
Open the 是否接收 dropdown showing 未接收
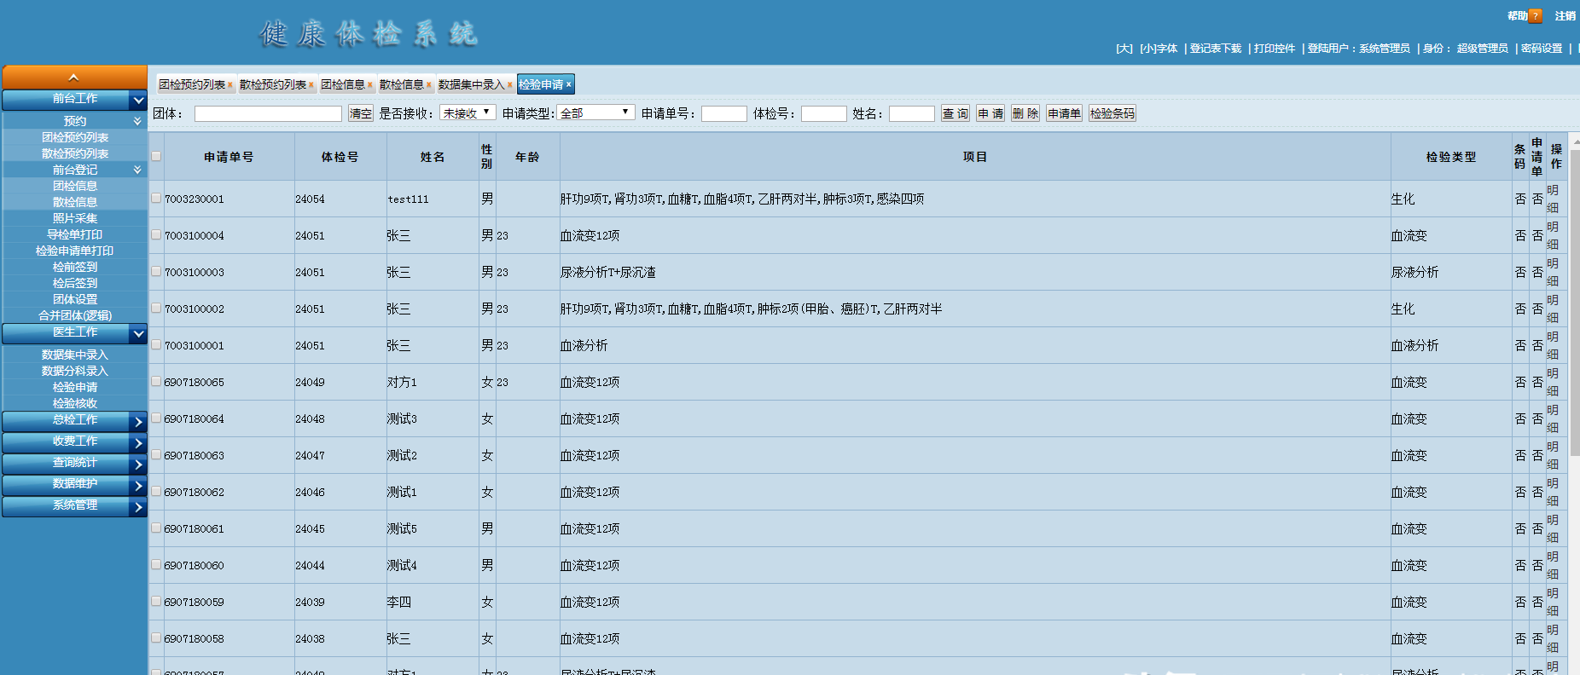[467, 113]
